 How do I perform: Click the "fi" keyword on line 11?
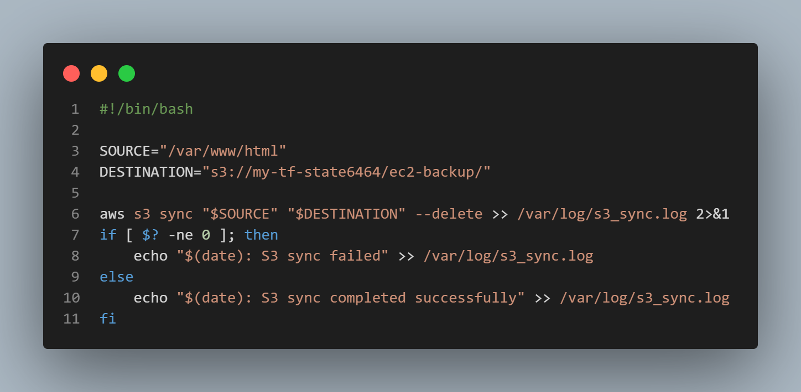(108, 319)
